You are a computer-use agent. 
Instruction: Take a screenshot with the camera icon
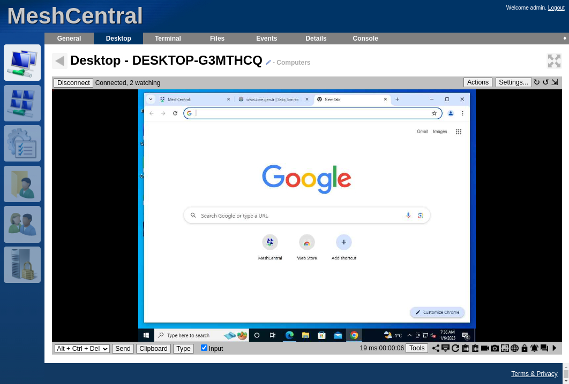495,348
